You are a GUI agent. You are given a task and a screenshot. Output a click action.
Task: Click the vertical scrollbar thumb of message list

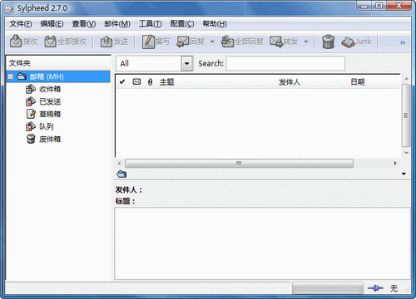tap(406, 115)
